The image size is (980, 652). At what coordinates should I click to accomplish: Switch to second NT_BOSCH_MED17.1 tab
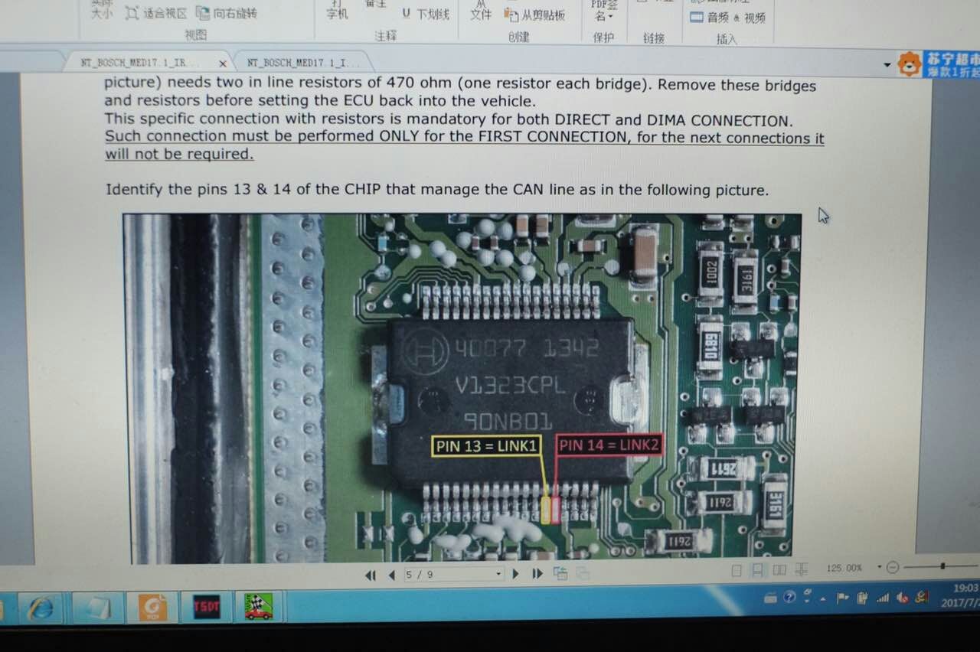(297, 64)
